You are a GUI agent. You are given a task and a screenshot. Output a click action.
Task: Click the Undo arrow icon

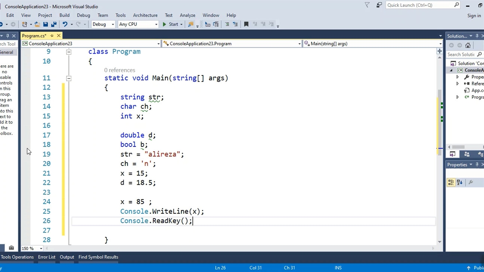[65, 24]
